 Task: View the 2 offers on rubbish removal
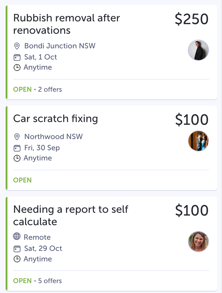[x=51, y=89]
